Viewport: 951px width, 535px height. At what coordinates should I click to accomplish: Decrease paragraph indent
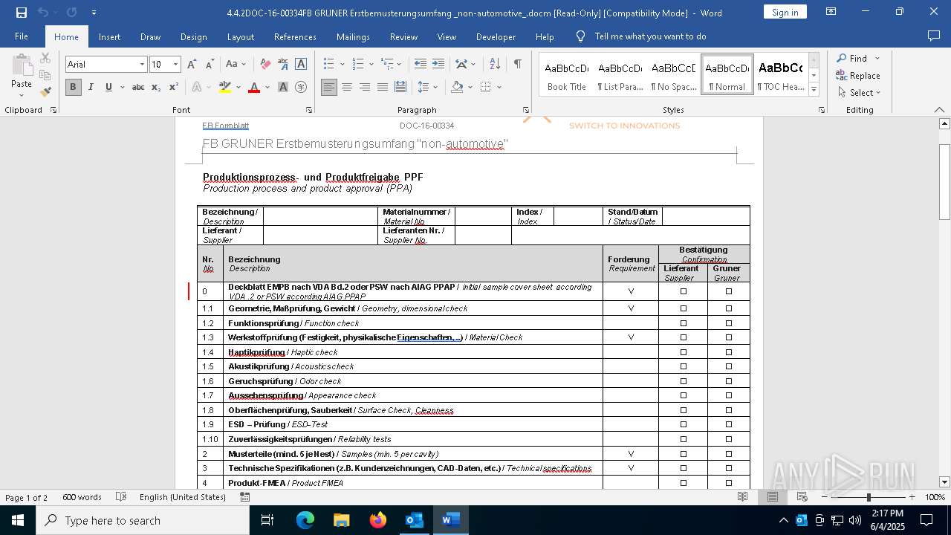pos(421,65)
